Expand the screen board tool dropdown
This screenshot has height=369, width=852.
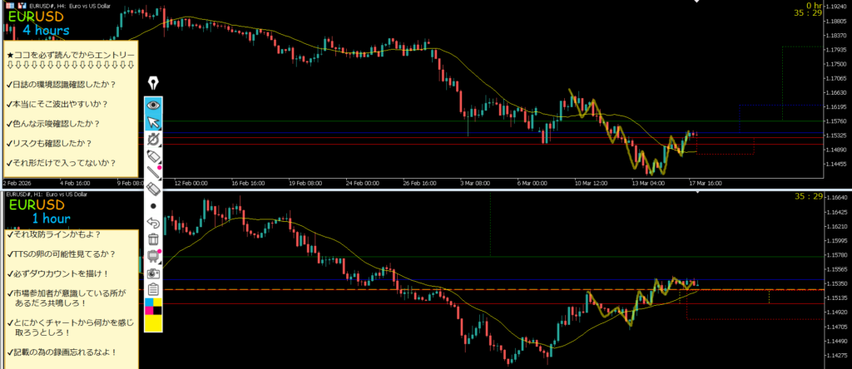tap(153, 256)
